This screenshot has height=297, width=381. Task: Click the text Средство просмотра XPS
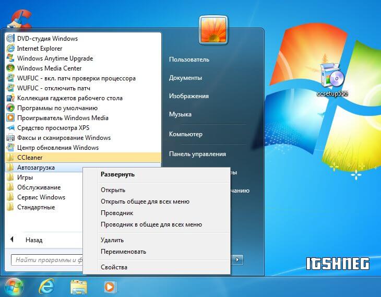coord(53,128)
